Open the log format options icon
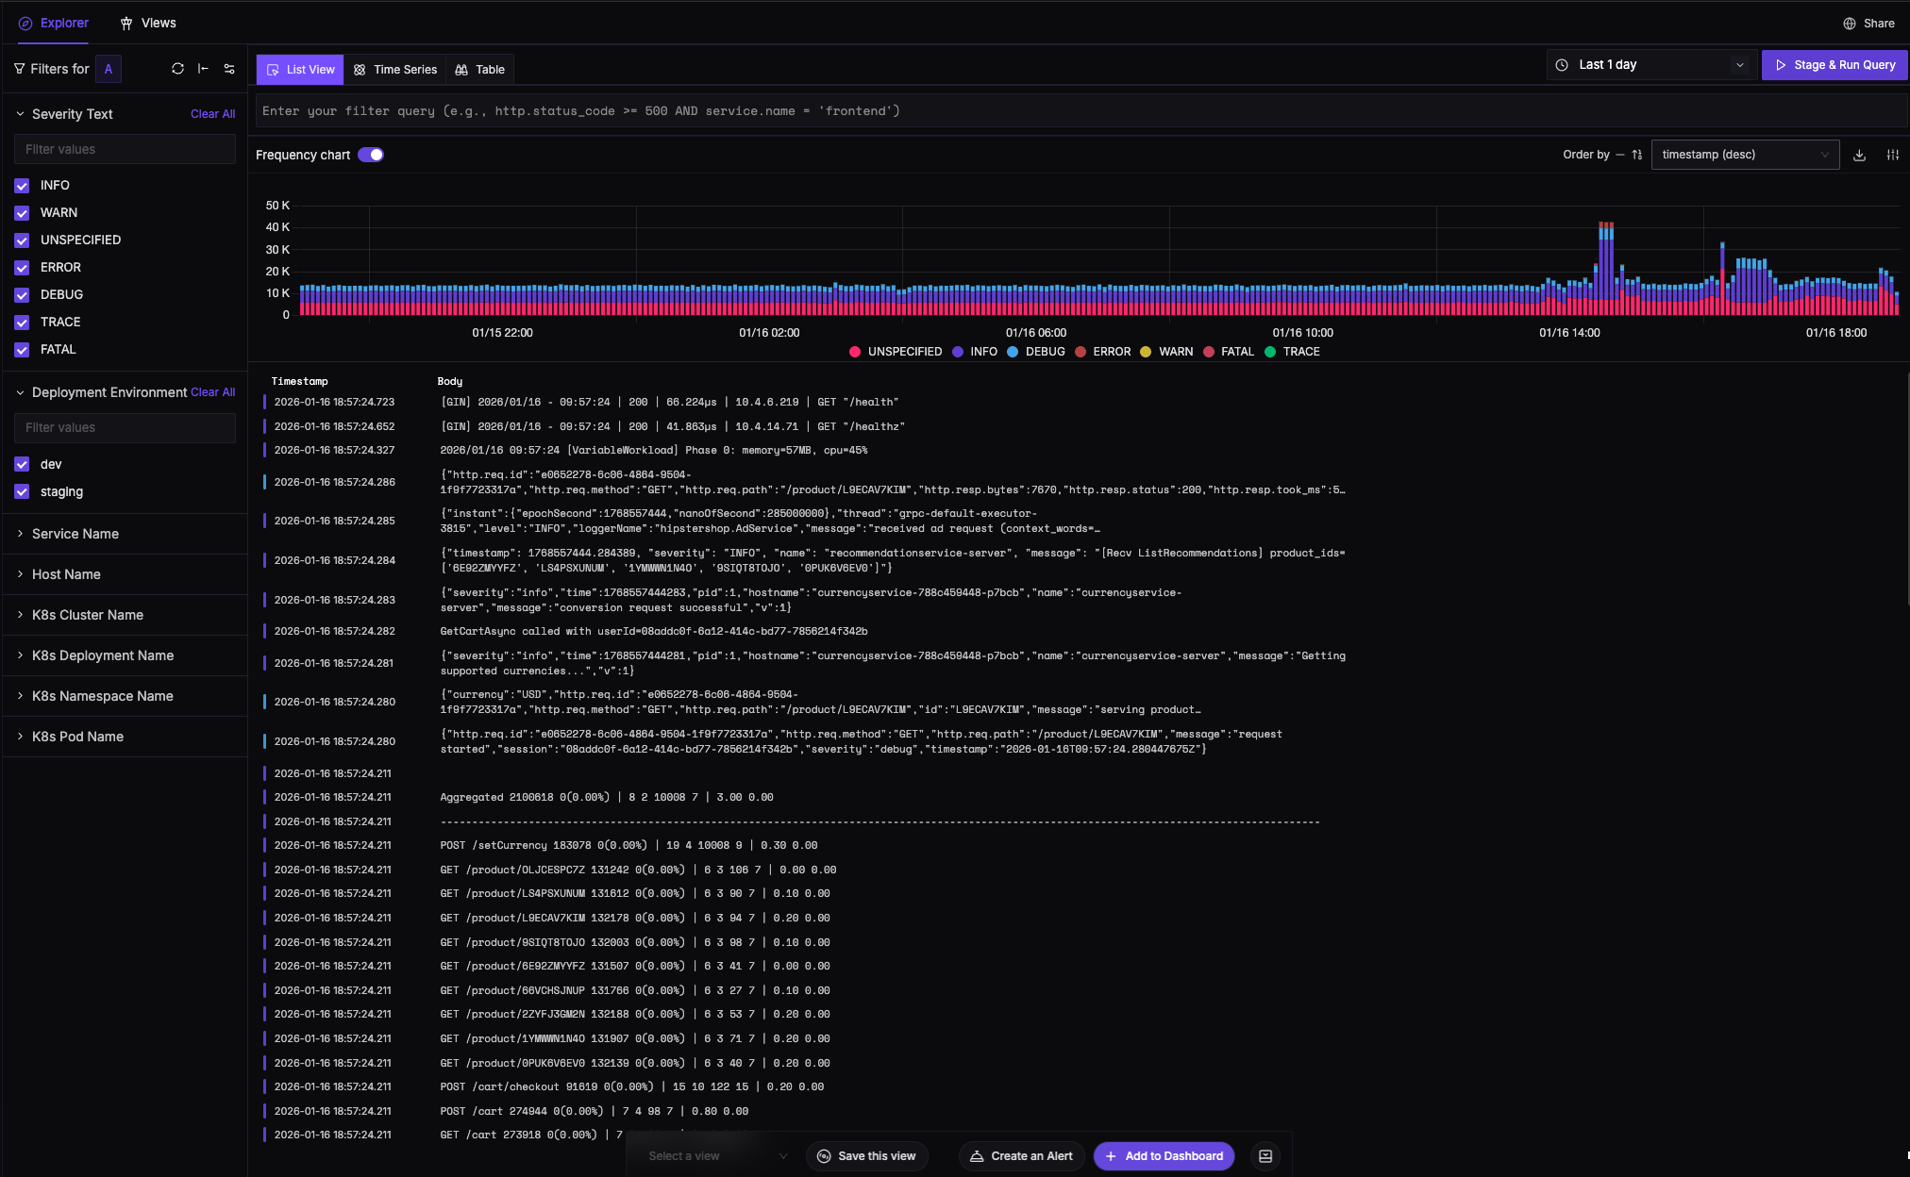This screenshot has height=1177, width=1910. coord(1892,155)
